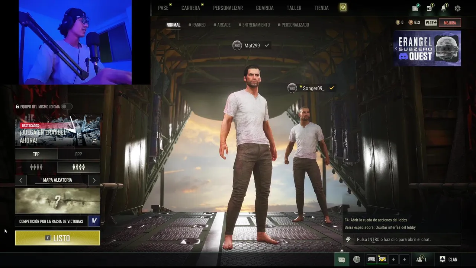Click the PLUS+ account badge

click(431, 23)
